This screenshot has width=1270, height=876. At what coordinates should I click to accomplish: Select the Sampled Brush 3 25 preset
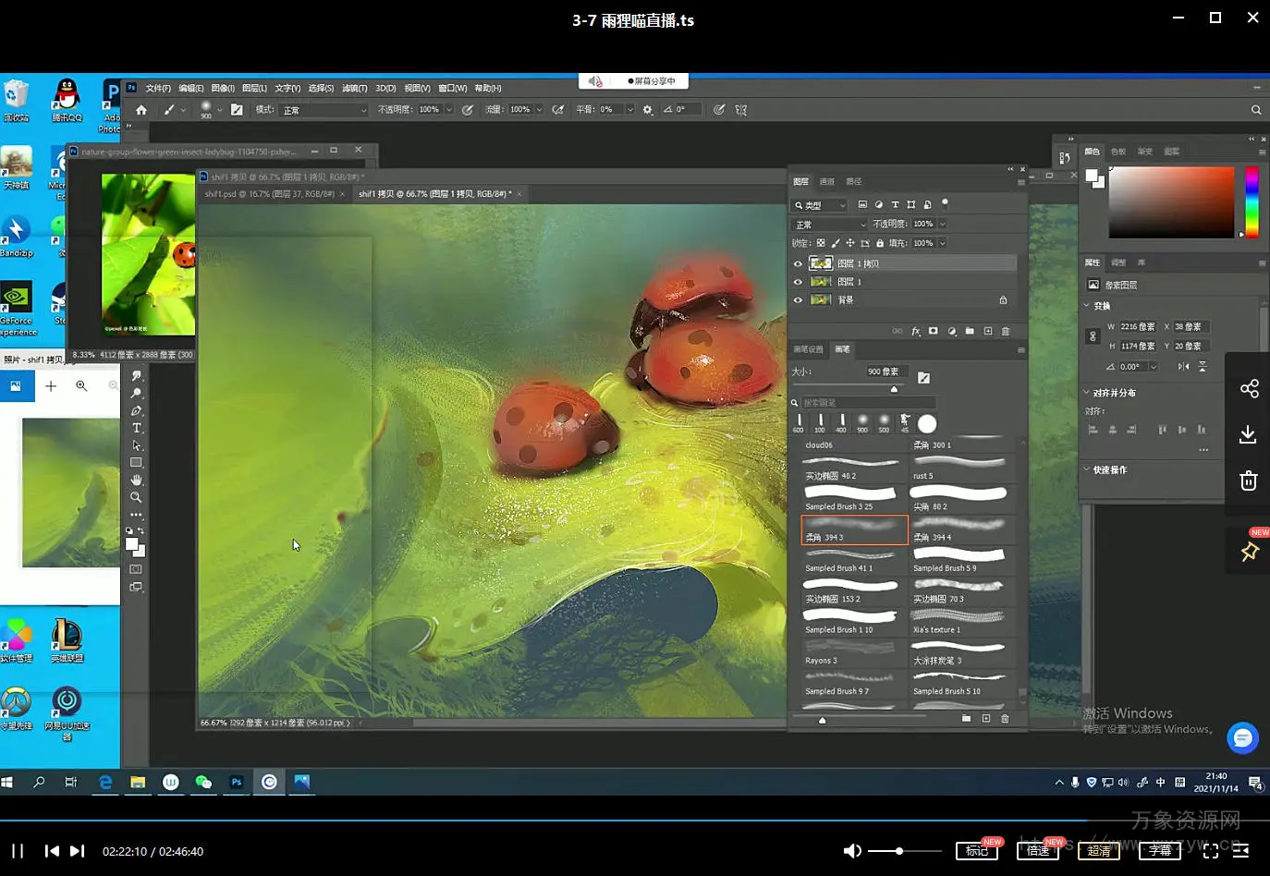tap(850, 497)
